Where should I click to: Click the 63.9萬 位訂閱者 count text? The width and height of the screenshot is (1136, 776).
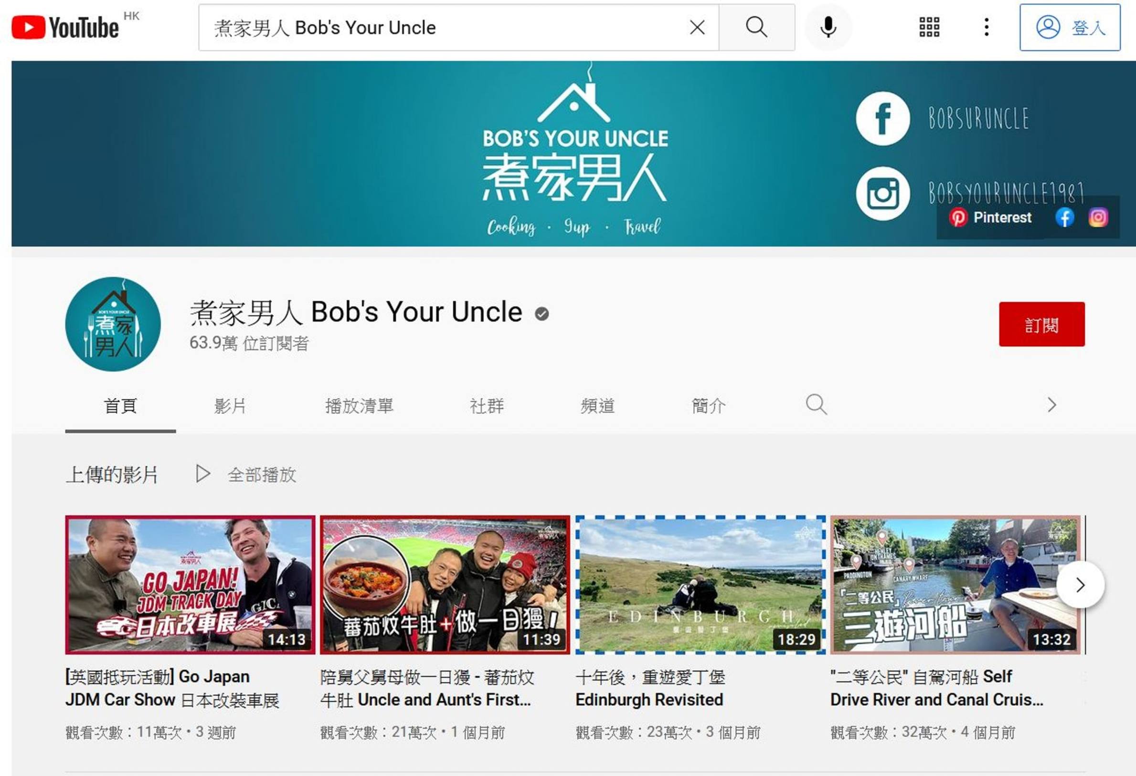point(249,343)
